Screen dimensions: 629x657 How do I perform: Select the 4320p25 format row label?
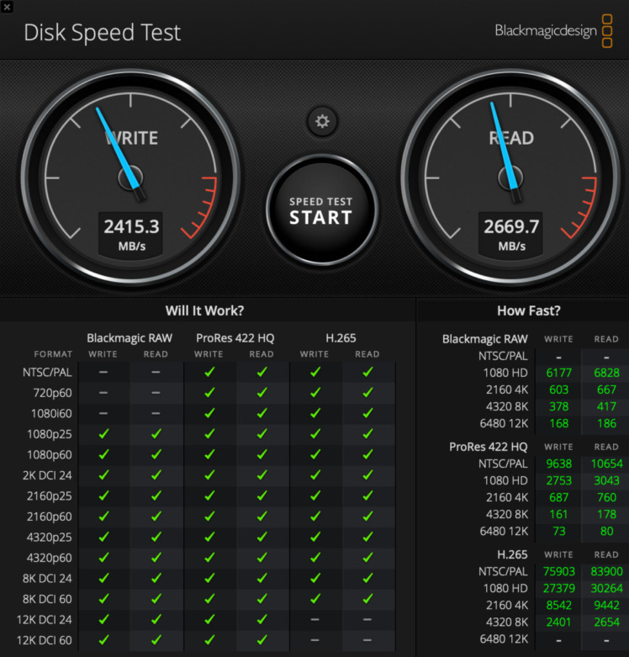point(50,538)
